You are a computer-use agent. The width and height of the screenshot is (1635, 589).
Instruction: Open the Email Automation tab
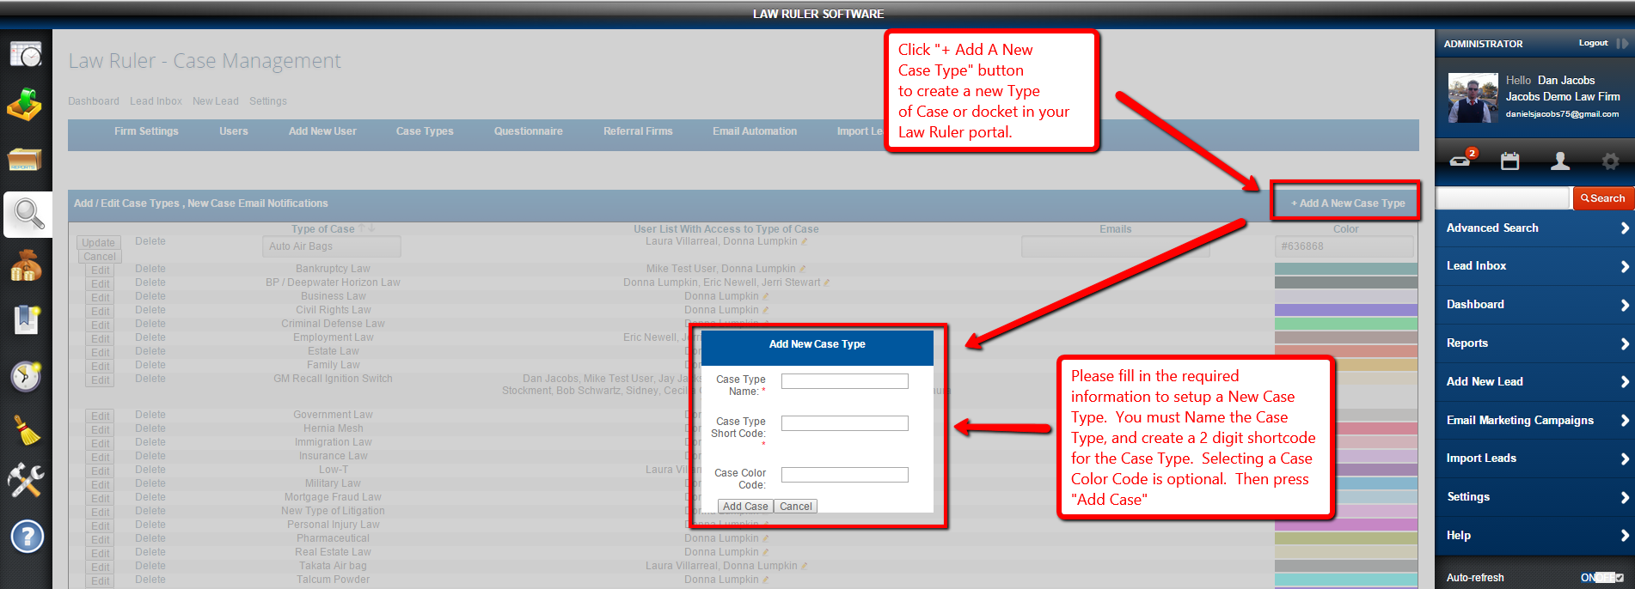(x=755, y=131)
